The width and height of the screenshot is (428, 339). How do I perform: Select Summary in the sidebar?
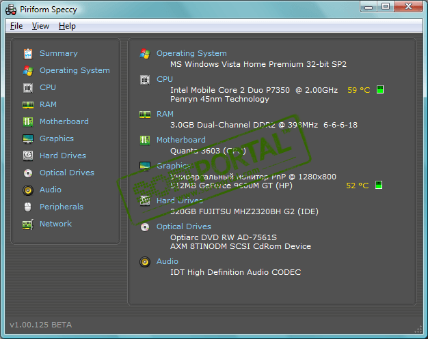pyautogui.click(x=59, y=53)
